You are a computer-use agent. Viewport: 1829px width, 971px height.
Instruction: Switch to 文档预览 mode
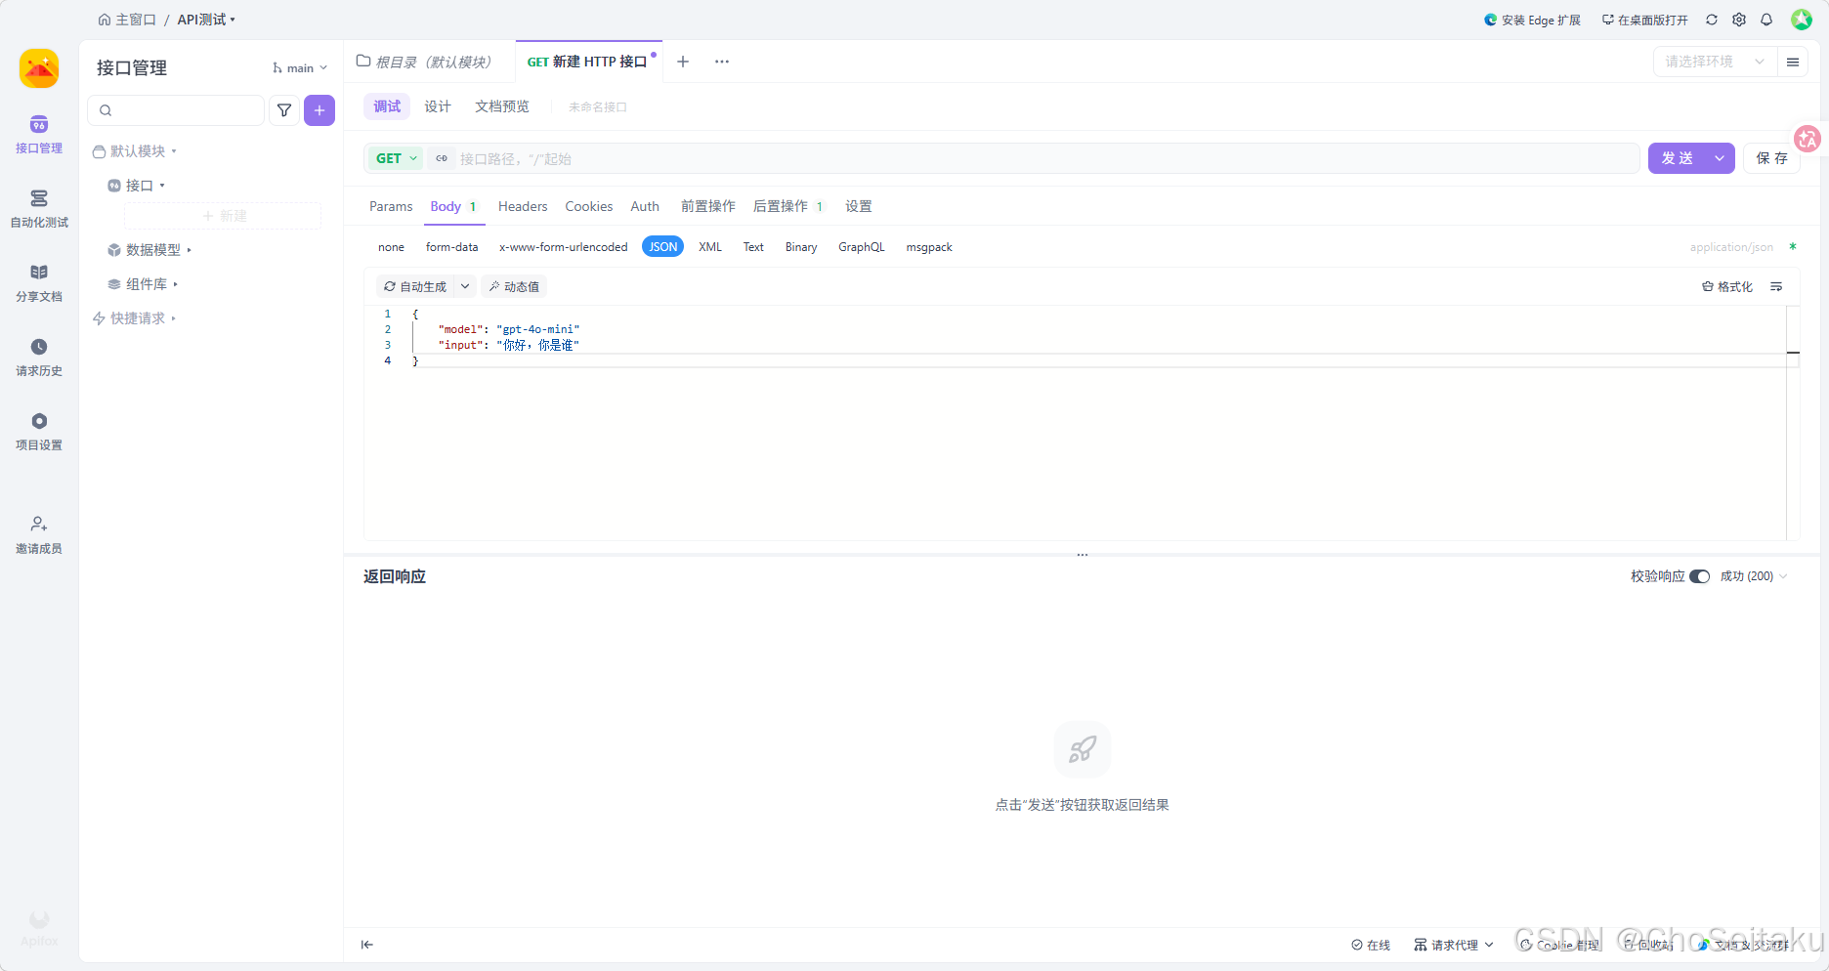pos(502,106)
